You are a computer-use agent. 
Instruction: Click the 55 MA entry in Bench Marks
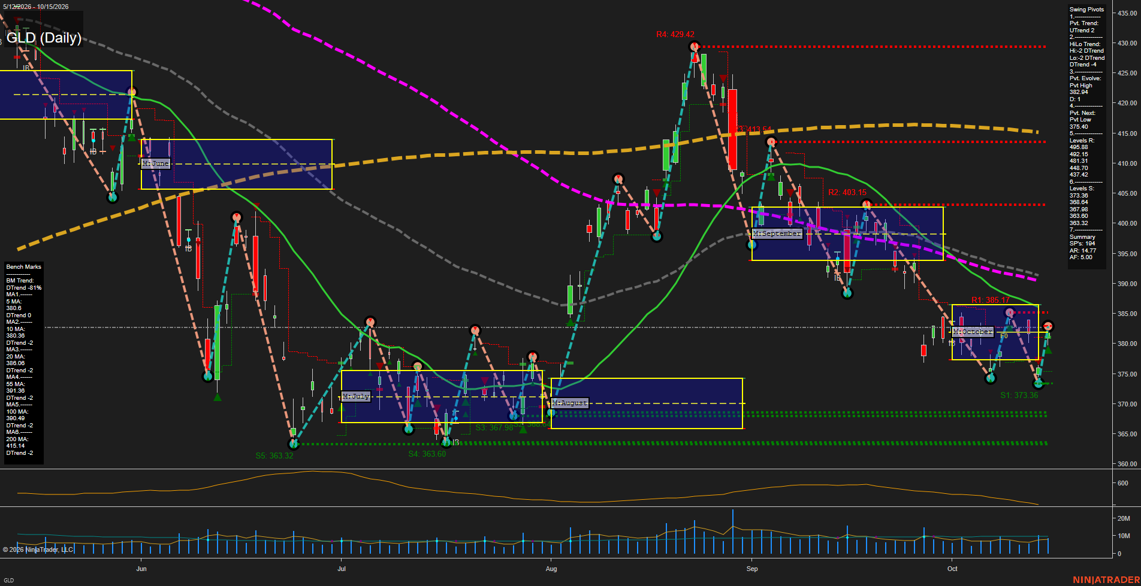coord(16,384)
